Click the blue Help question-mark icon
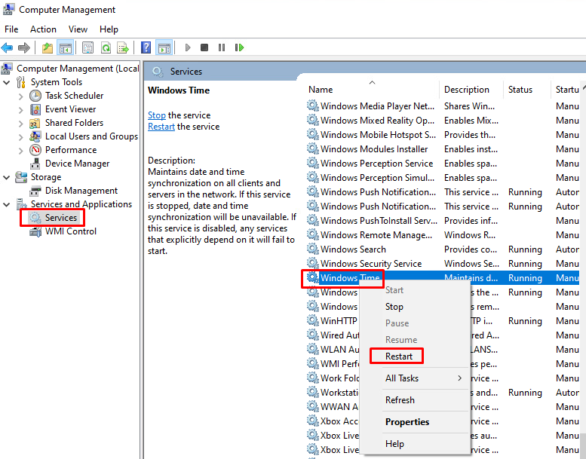The width and height of the screenshot is (586, 459). click(x=146, y=47)
